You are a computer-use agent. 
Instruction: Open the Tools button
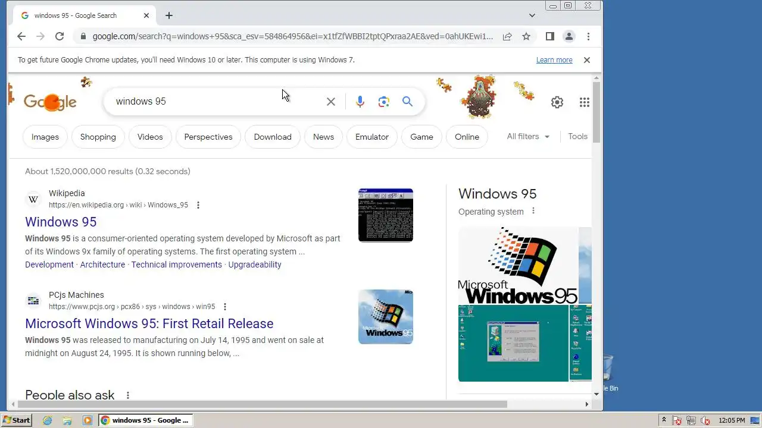577,137
